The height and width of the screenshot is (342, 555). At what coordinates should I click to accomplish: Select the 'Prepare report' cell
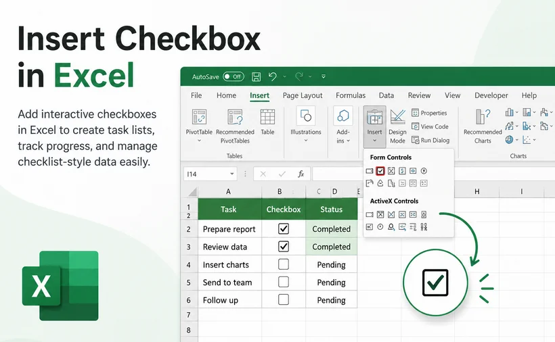coord(229,229)
